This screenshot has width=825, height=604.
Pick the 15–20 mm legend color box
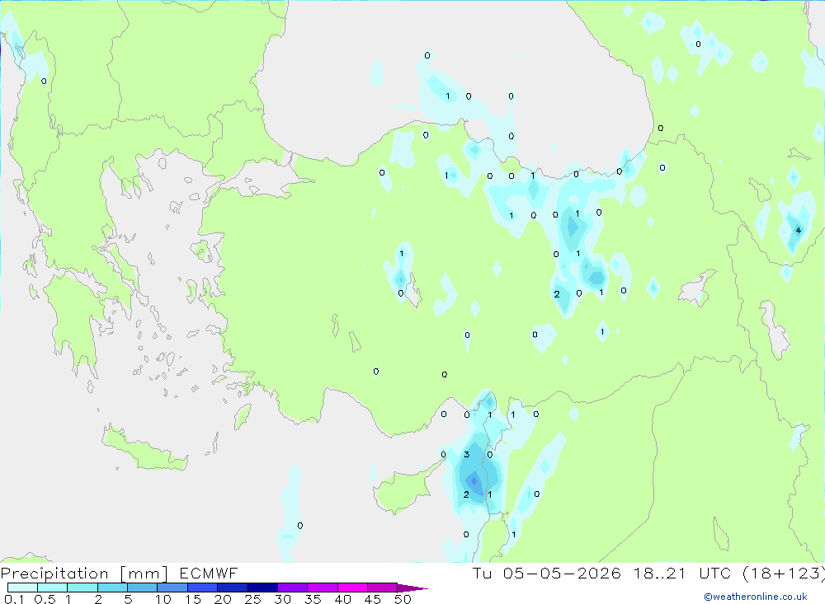tap(203, 588)
